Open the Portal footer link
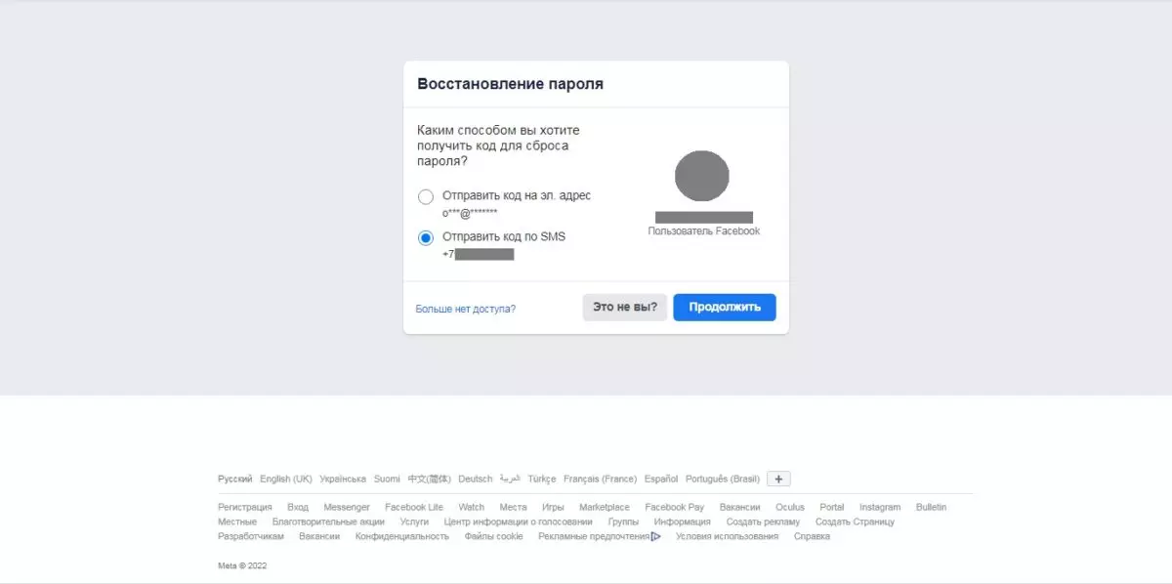The height and width of the screenshot is (584, 1172). (832, 507)
